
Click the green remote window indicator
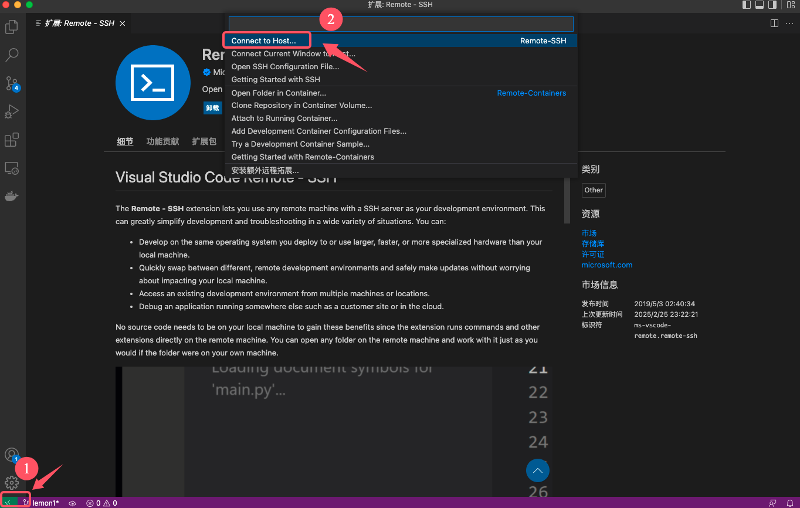tap(8, 503)
